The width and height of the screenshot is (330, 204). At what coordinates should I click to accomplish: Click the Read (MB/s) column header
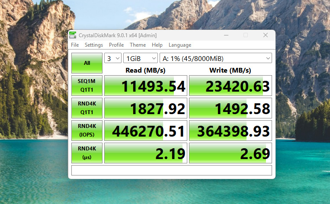coord(145,70)
